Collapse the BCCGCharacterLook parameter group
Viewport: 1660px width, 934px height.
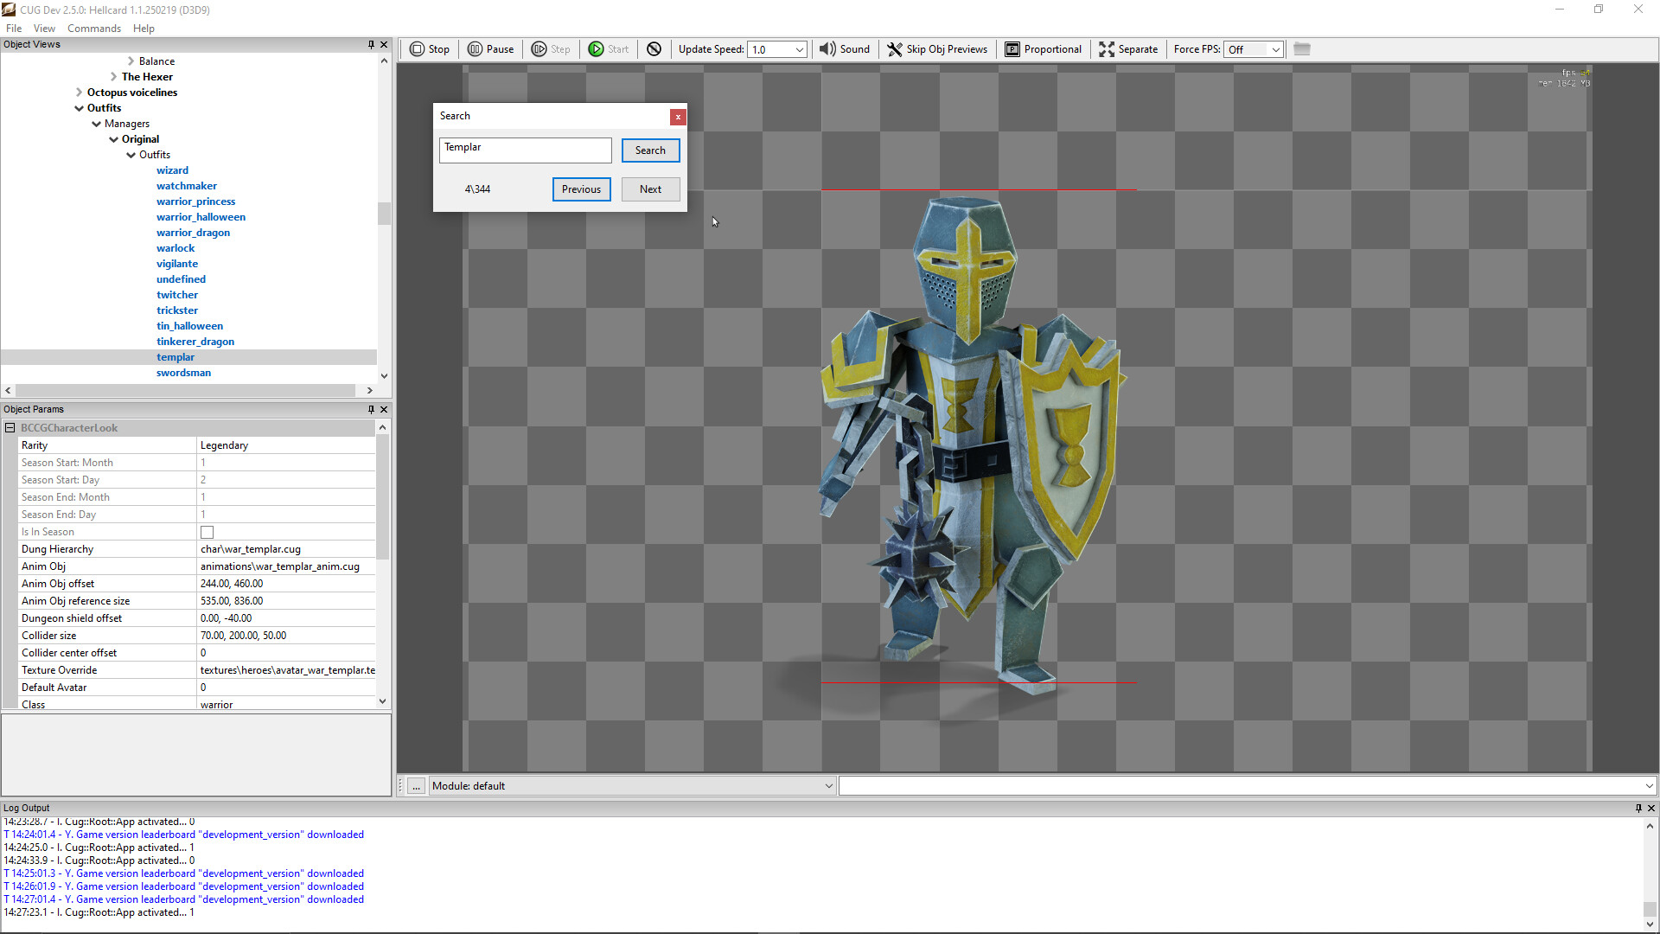pyautogui.click(x=10, y=428)
